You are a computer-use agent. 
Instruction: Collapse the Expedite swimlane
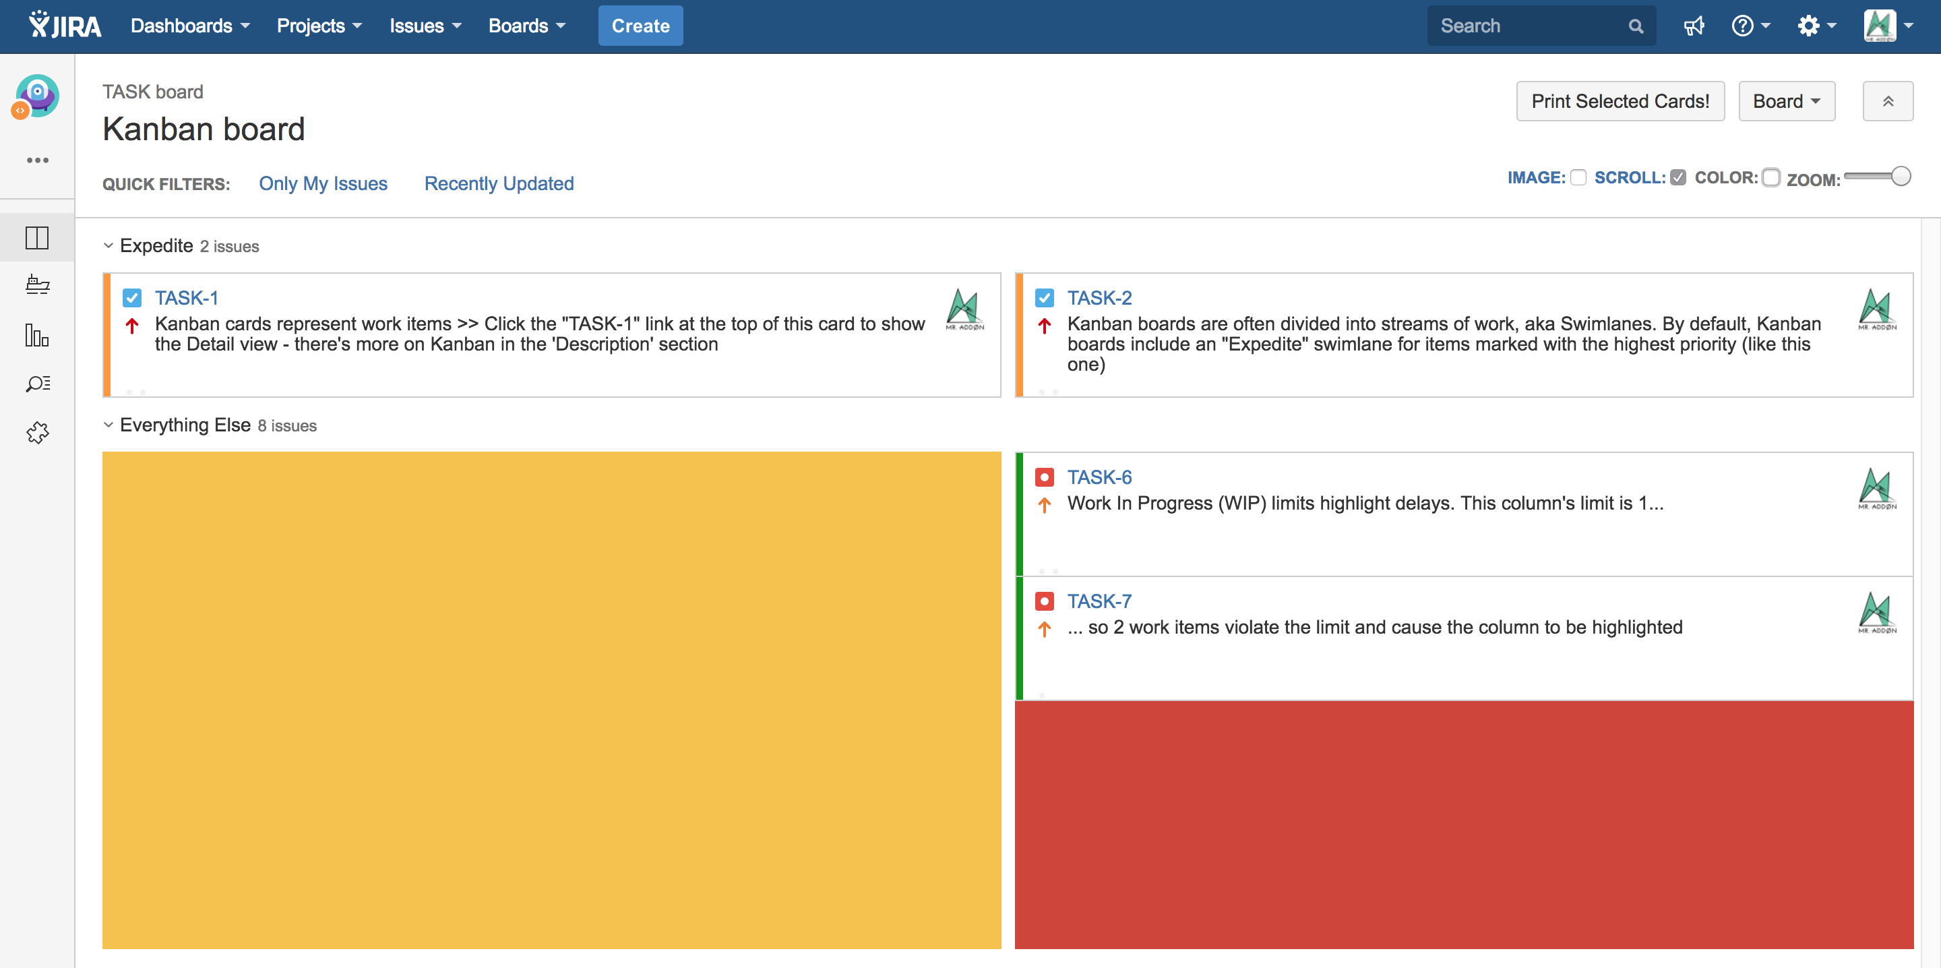pos(109,246)
